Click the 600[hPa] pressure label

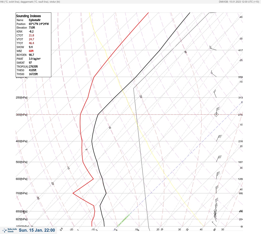click(22, 179)
